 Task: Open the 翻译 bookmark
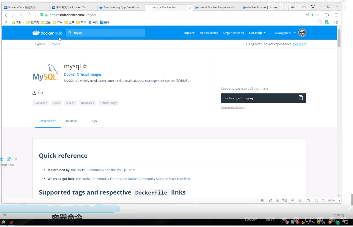click(105, 22)
